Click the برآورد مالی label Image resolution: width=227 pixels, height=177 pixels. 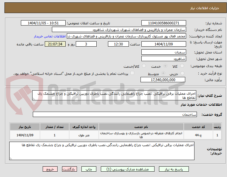[x=213, y=80]
